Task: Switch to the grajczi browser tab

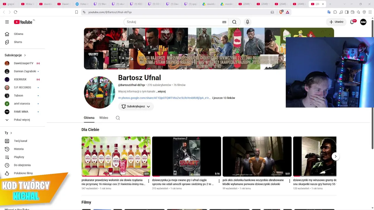Action: point(9,4)
